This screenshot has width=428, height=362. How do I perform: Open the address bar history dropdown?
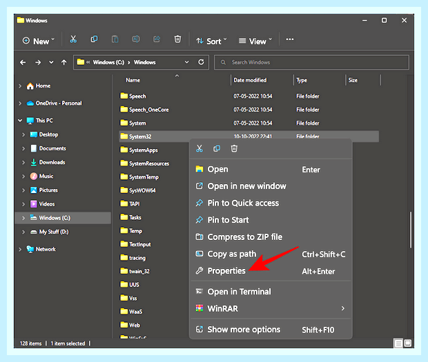(186, 62)
